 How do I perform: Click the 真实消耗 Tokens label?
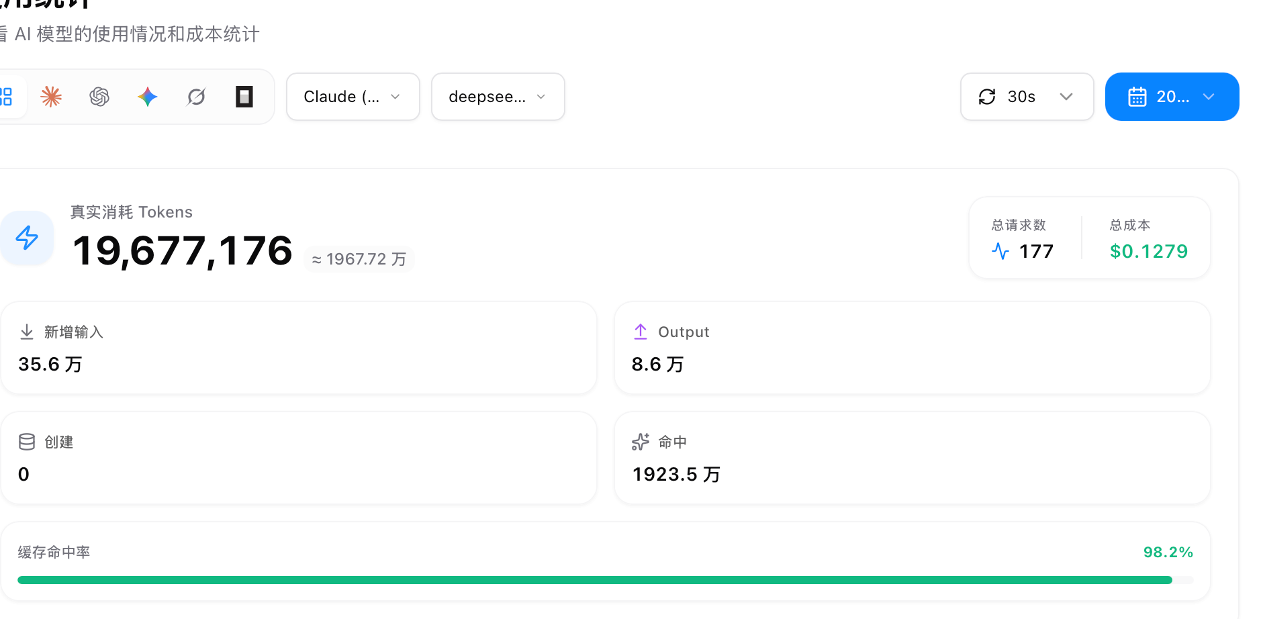pos(132,212)
